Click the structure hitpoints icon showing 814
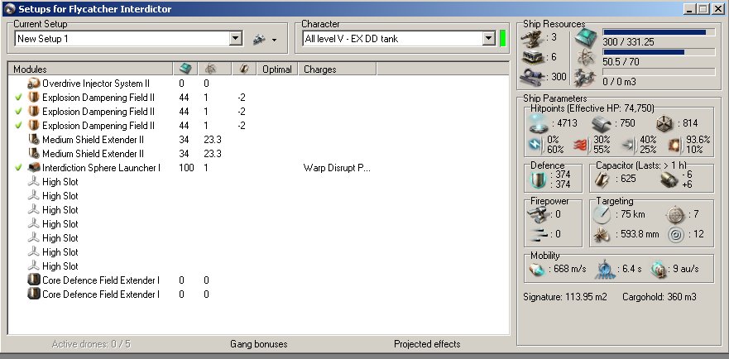This screenshot has height=359, width=729. 664,124
